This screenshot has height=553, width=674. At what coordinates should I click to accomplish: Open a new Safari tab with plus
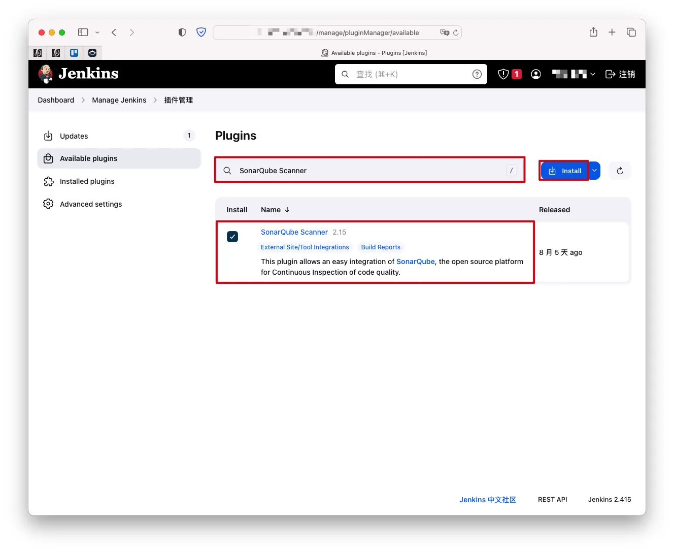coord(612,32)
